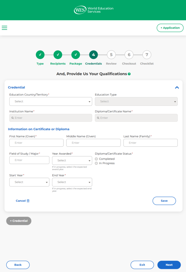This screenshot has height=272, width=186.
Task: Click the WES World Education Services logo
Action: click(94, 10)
